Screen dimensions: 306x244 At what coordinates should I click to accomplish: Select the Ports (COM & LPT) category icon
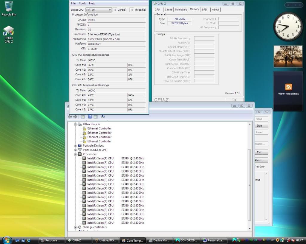click(x=80, y=150)
